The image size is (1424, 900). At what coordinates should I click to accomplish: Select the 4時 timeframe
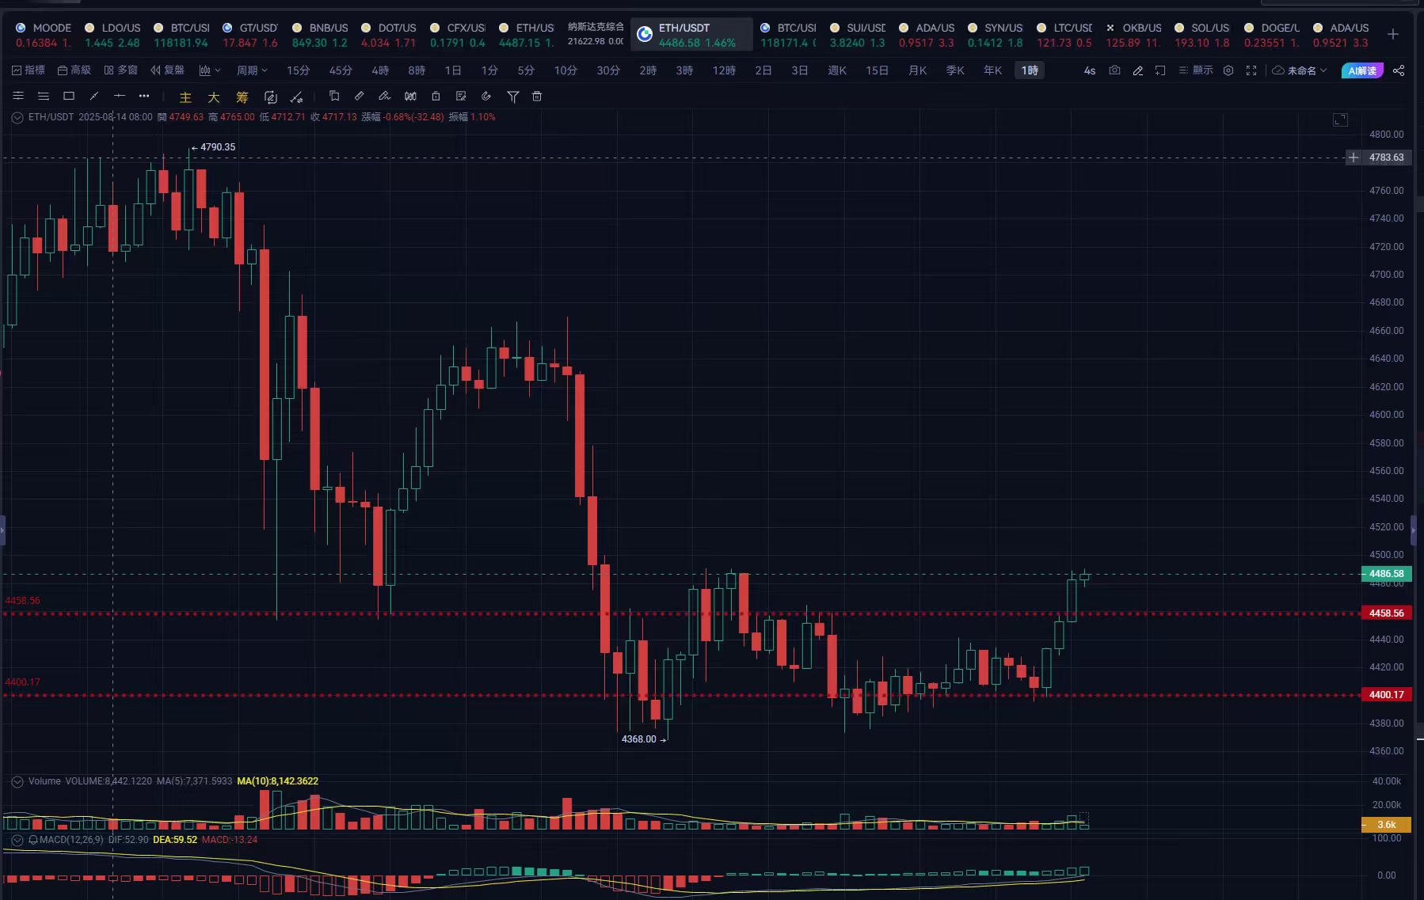tap(380, 70)
